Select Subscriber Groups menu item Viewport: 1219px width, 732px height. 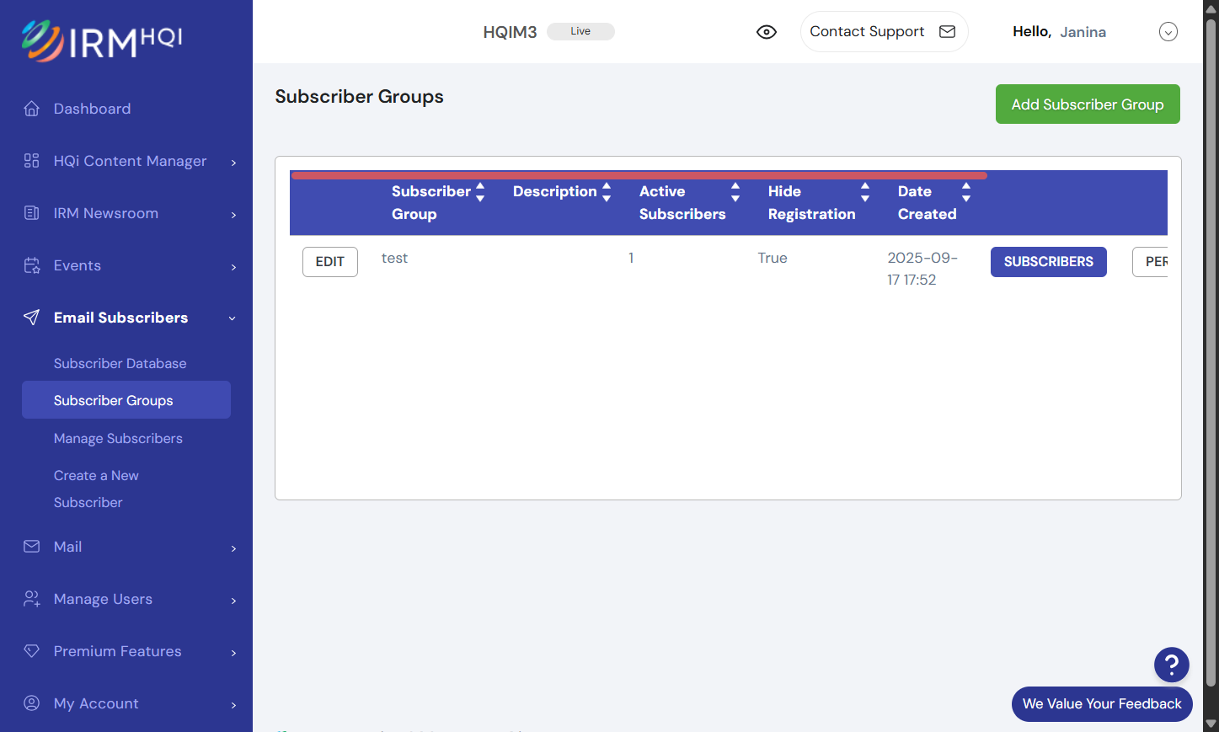coord(126,400)
